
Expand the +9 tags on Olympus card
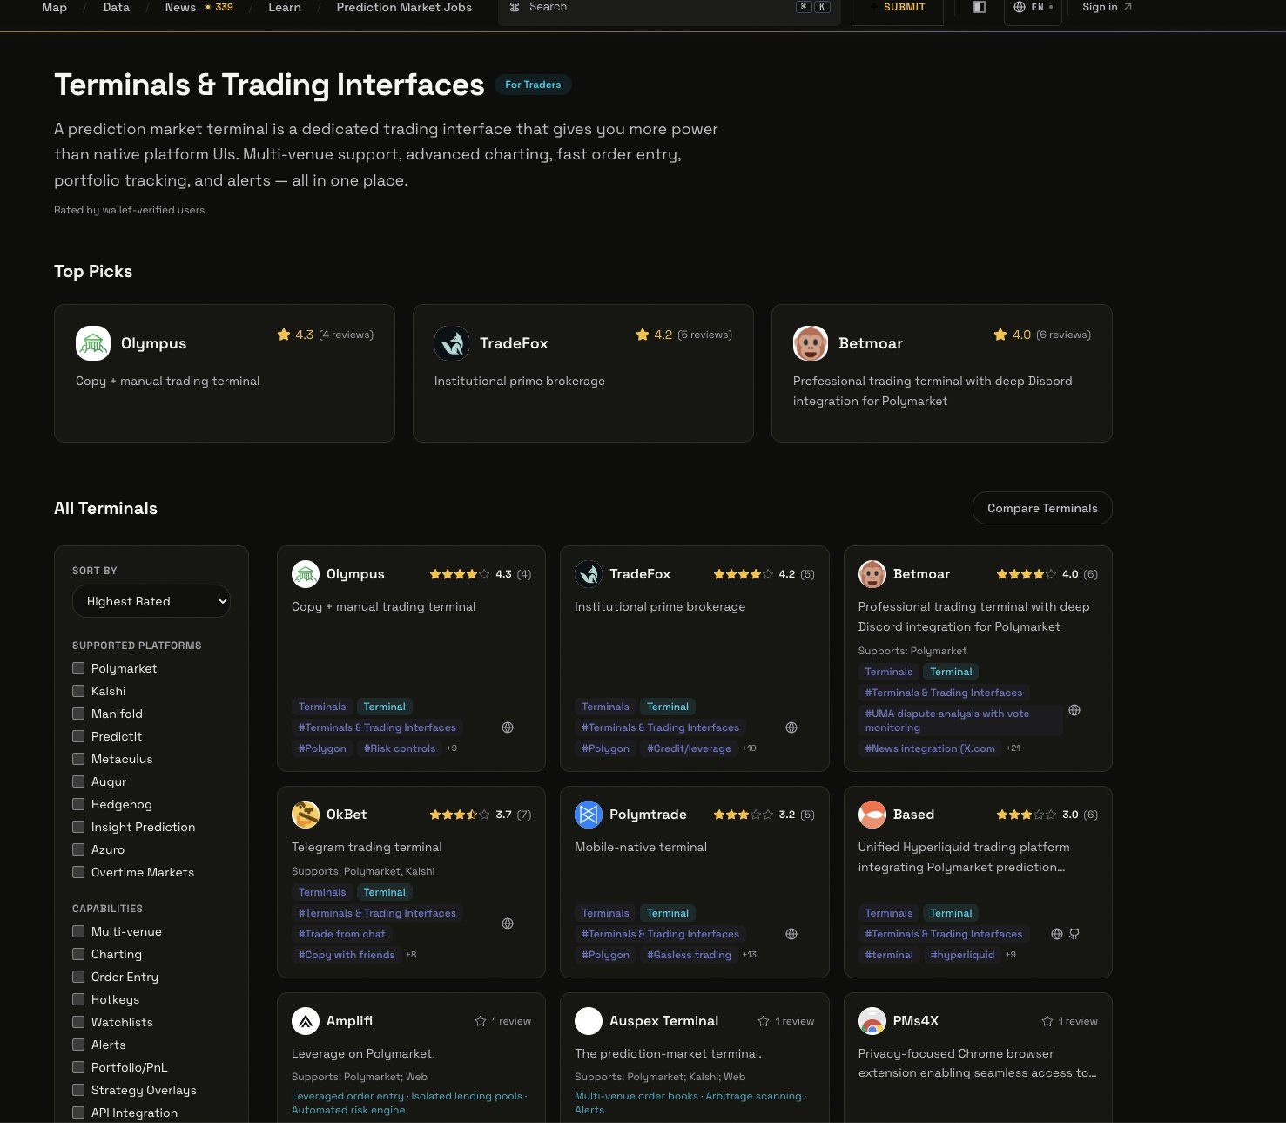click(x=452, y=748)
